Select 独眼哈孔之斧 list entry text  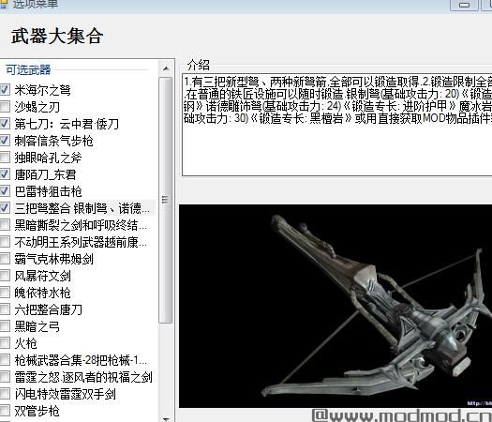[x=48, y=158]
